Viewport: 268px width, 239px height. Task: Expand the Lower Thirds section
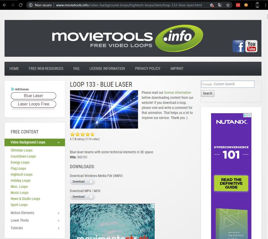pyautogui.click(x=59, y=221)
